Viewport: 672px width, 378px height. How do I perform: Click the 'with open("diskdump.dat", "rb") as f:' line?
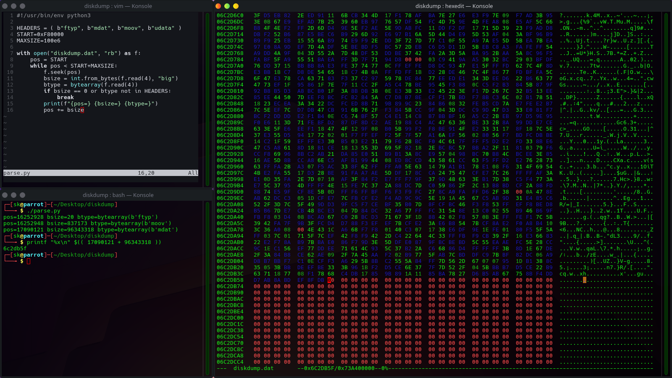tap(79, 53)
